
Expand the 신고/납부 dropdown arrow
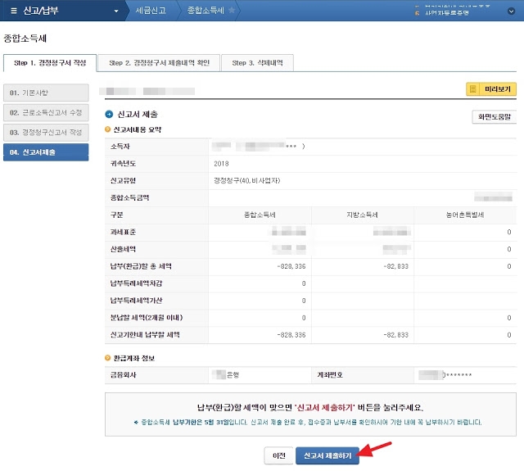116,11
